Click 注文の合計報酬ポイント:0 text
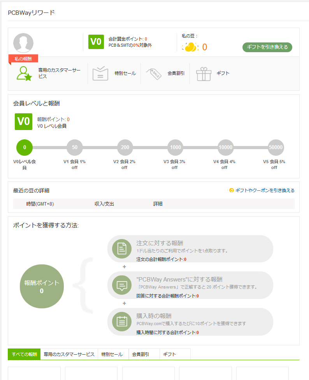Image resolution: width=309 pixels, height=380 pixels. 161,259
